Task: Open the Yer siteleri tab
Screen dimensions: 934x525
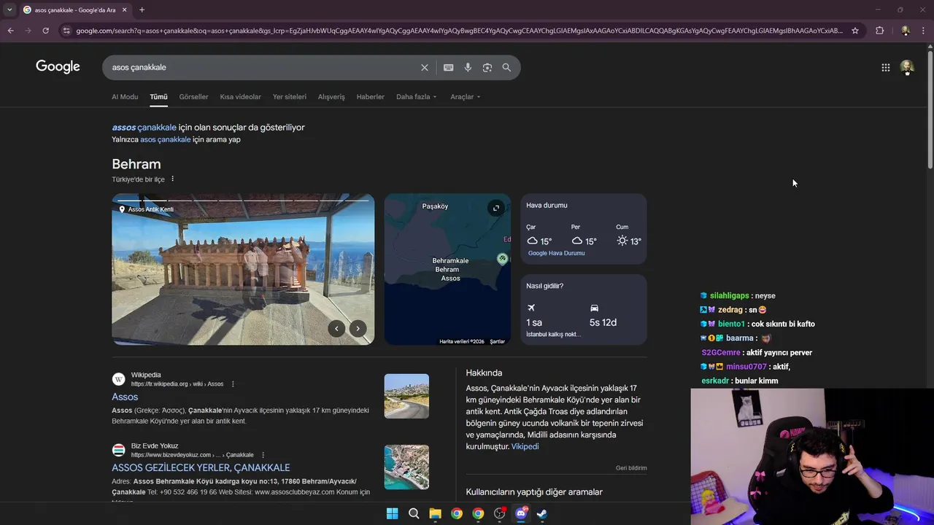Action: coord(290,96)
